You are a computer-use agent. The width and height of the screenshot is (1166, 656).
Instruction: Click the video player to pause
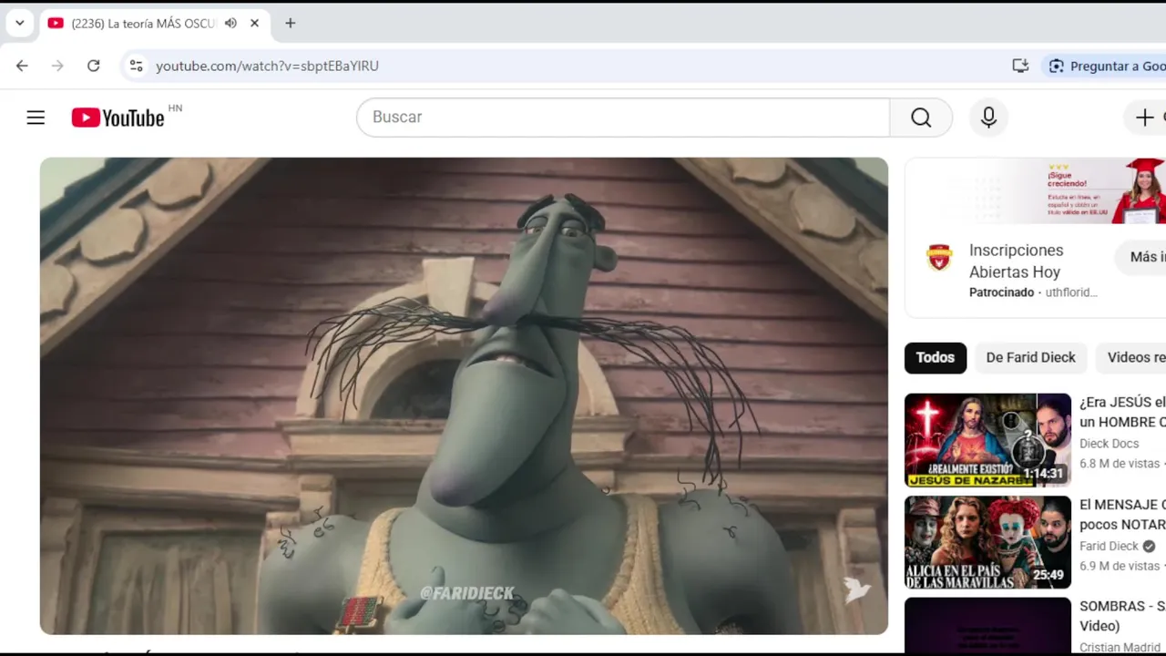(464, 395)
